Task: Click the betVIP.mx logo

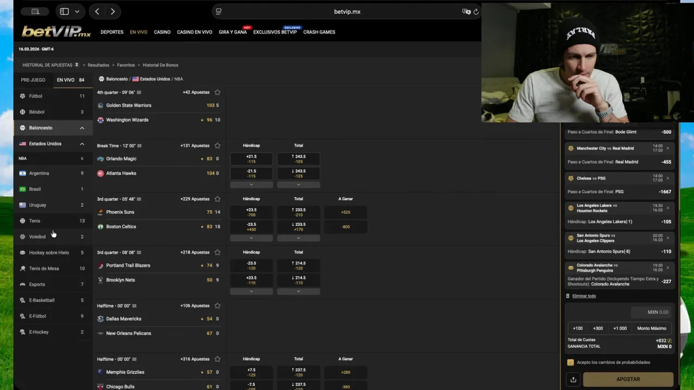Action: point(56,32)
